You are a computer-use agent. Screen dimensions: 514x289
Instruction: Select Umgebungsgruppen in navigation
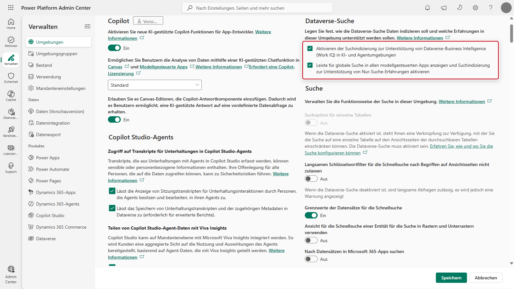click(58, 53)
